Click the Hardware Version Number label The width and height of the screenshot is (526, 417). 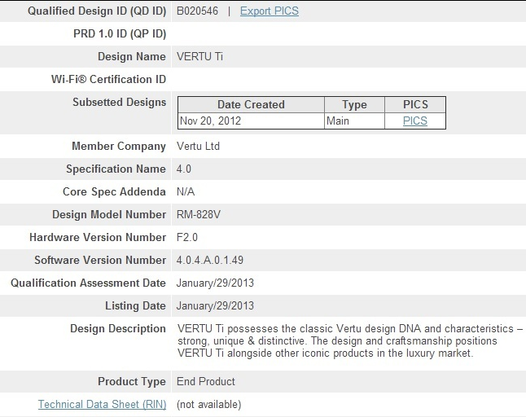[x=98, y=237]
